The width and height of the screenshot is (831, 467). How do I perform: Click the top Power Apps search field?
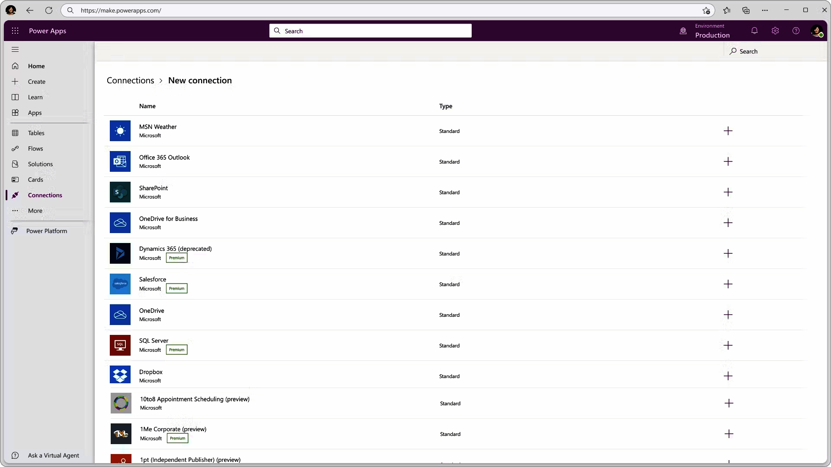click(371, 31)
